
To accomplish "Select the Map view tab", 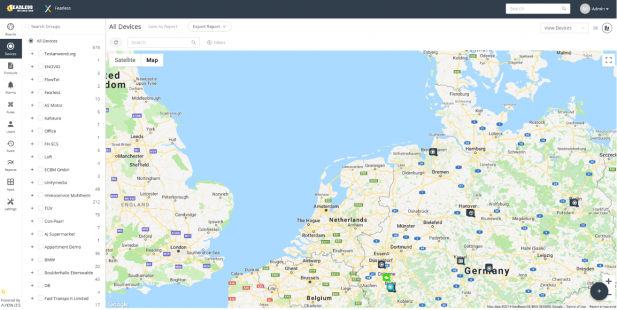I will pos(152,60).
